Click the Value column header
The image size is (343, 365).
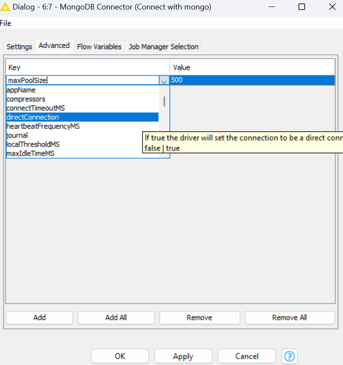click(252, 67)
